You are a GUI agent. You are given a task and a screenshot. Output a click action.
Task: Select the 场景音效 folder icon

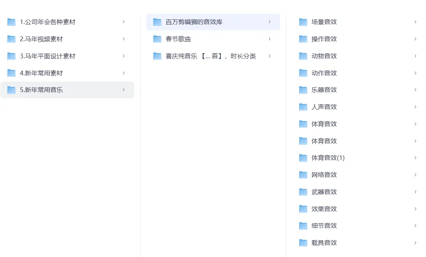pos(303,22)
